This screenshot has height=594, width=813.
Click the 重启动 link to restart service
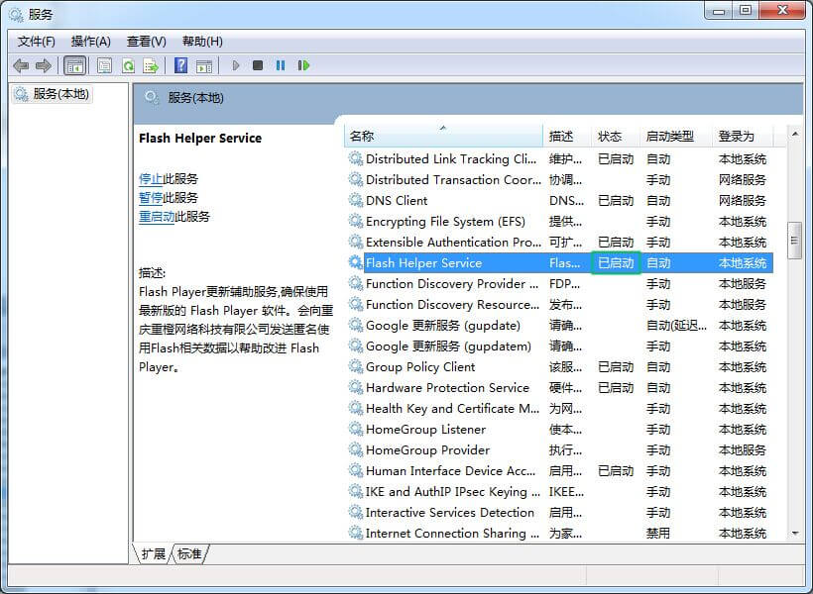[x=157, y=217]
